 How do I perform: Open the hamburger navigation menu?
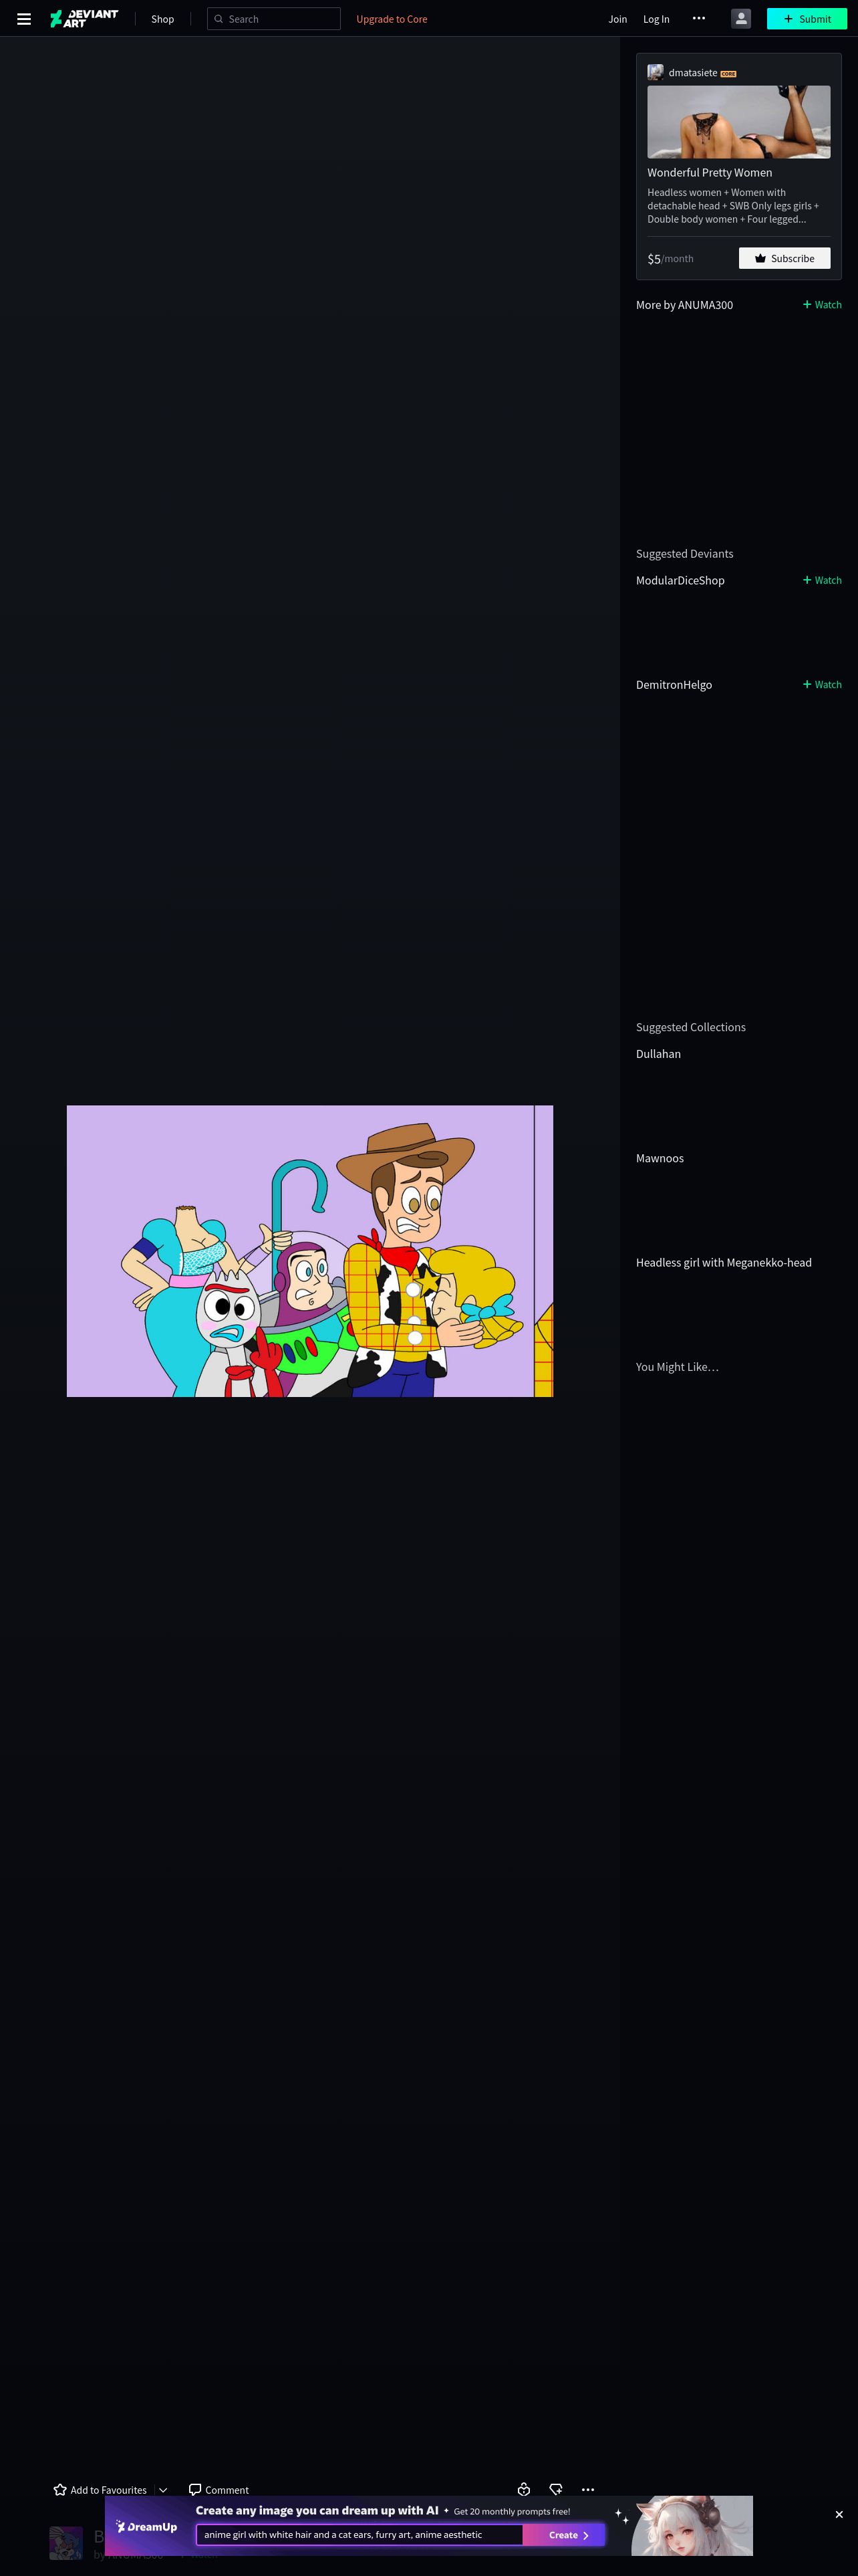pos(24,19)
